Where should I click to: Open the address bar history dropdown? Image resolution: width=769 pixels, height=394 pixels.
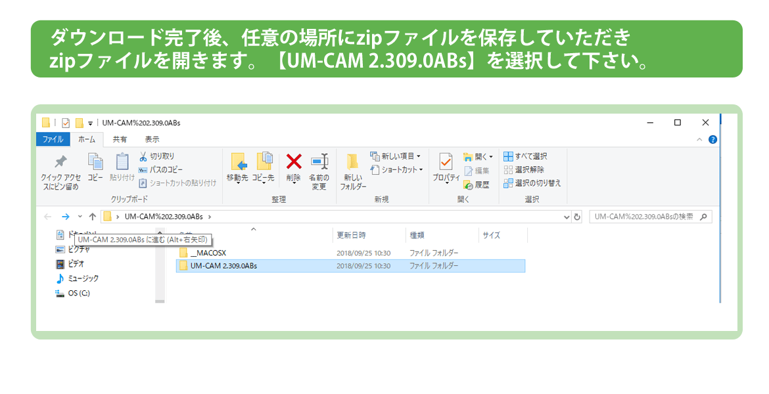coord(567,217)
